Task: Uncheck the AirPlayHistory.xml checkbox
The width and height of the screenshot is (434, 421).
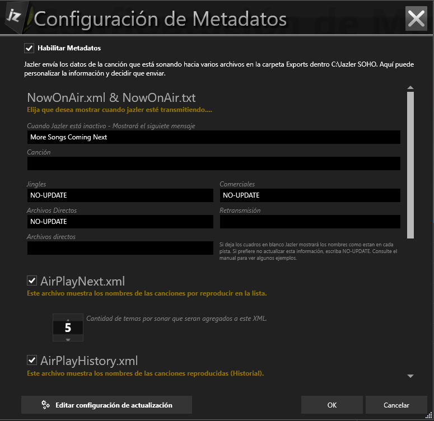Action: (x=32, y=359)
